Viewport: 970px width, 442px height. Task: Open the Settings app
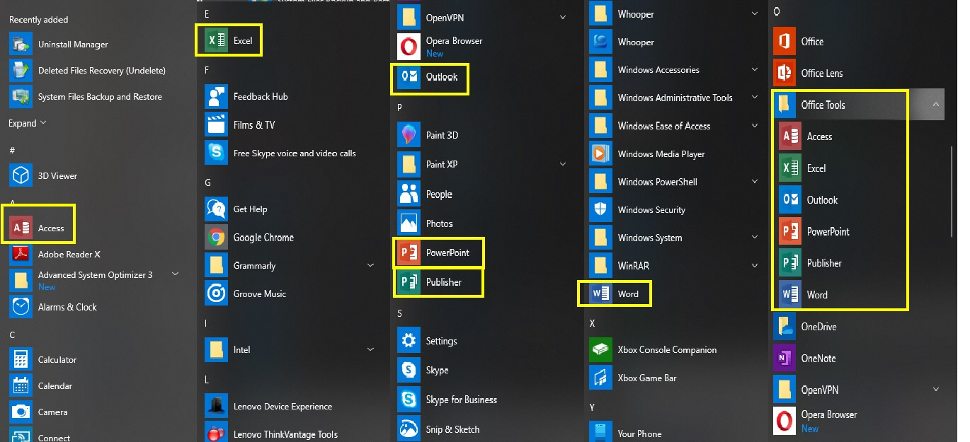pyautogui.click(x=443, y=340)
